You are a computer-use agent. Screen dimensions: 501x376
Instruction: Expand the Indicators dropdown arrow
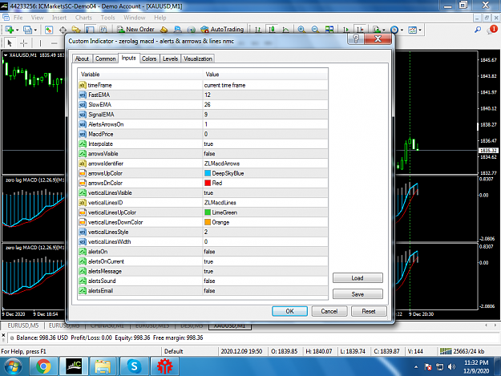point(384,30)
